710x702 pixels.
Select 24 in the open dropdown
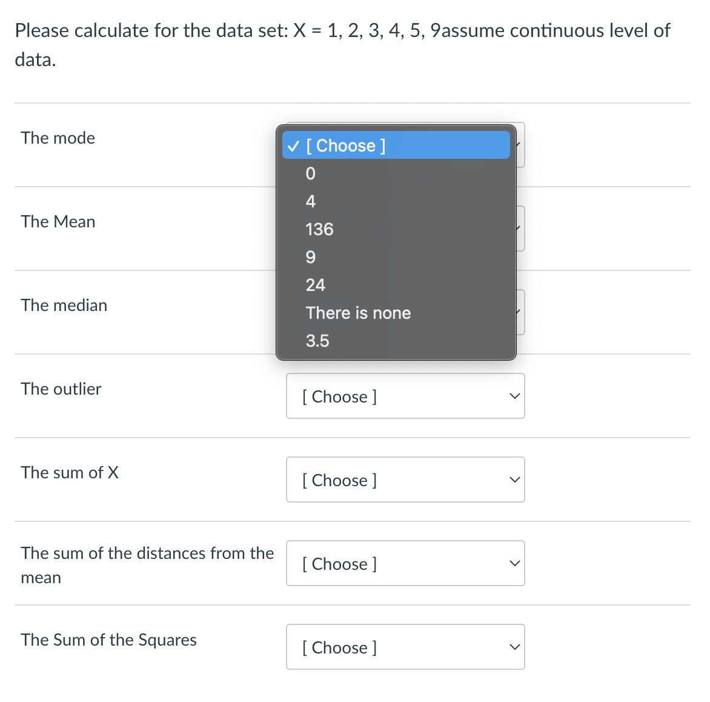pyautogui.click(x=315, y=285)
